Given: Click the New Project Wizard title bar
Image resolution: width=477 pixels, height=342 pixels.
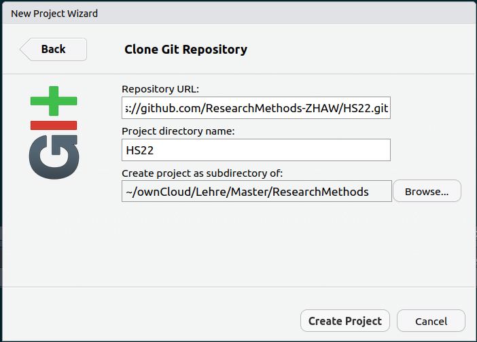Looking at the screenshot, I should pos(238,14).
